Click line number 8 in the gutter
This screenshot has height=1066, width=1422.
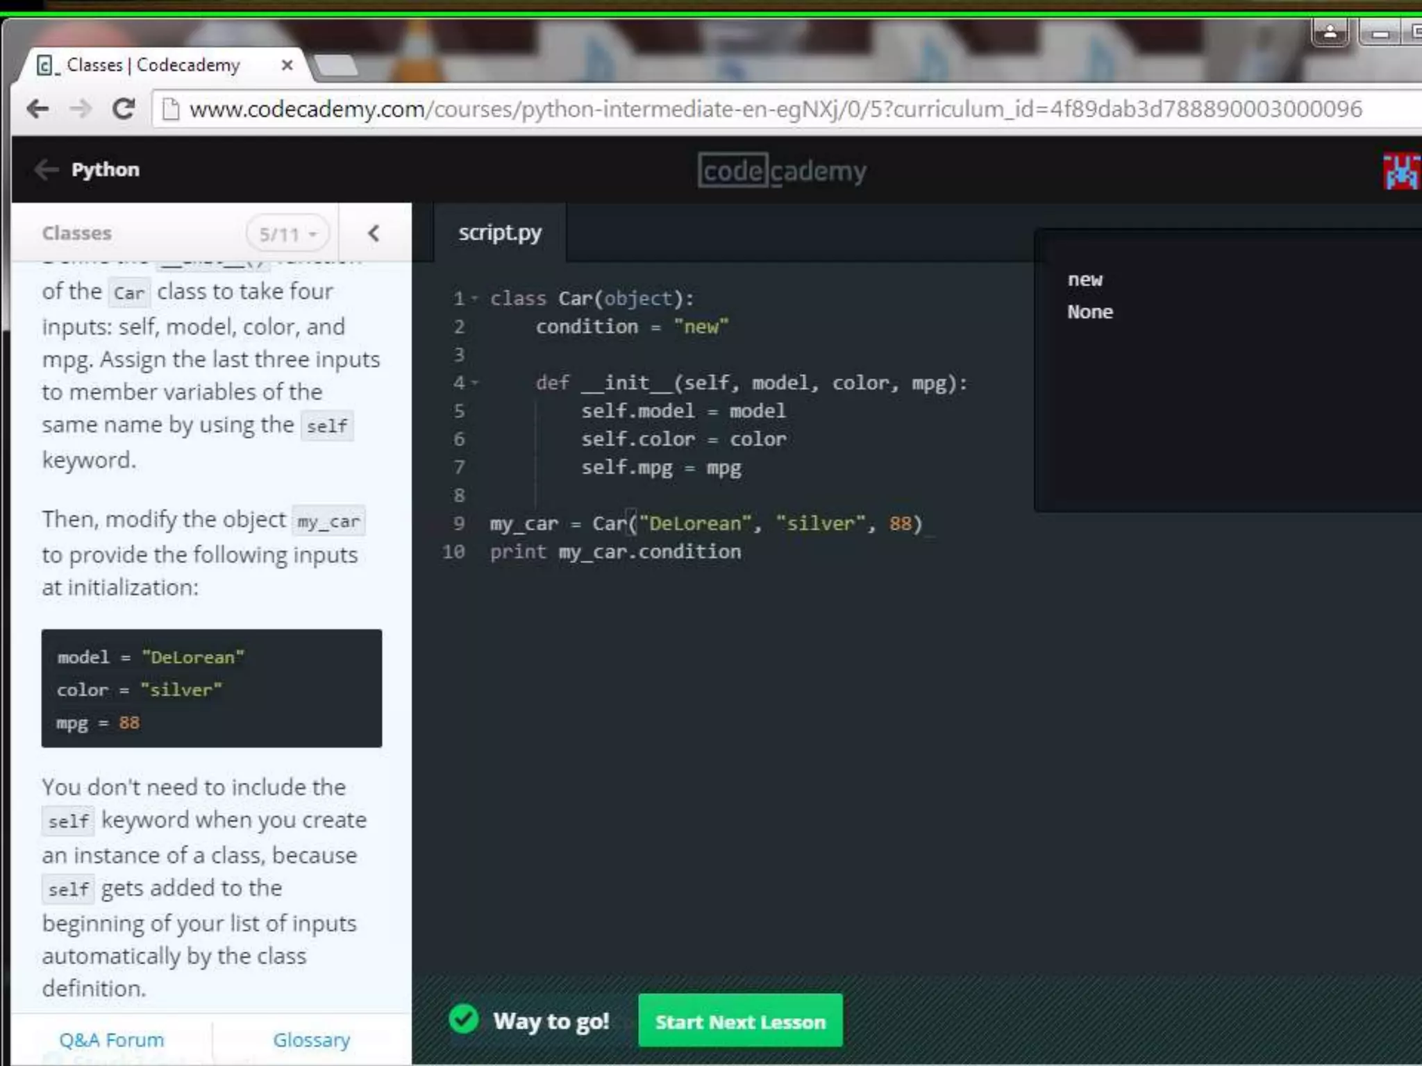459,496
